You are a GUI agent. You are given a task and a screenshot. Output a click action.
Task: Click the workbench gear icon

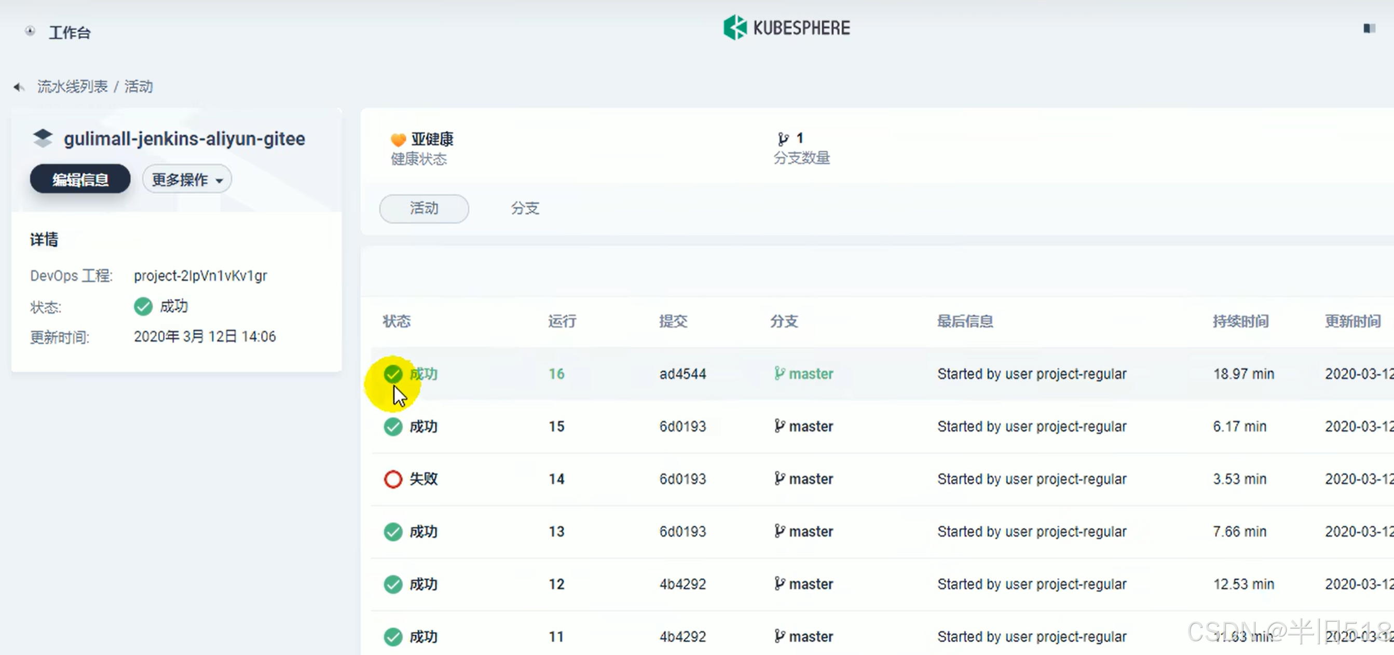click(x=30, y=31)
